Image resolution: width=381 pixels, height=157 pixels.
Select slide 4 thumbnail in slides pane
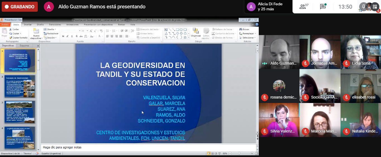pos(20,138)
